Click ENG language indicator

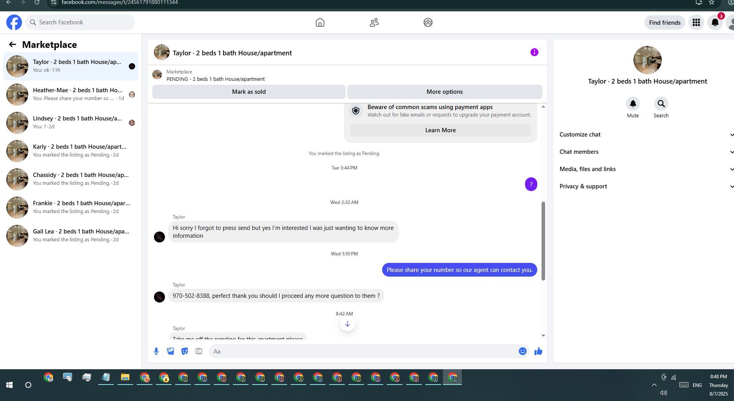697,385
